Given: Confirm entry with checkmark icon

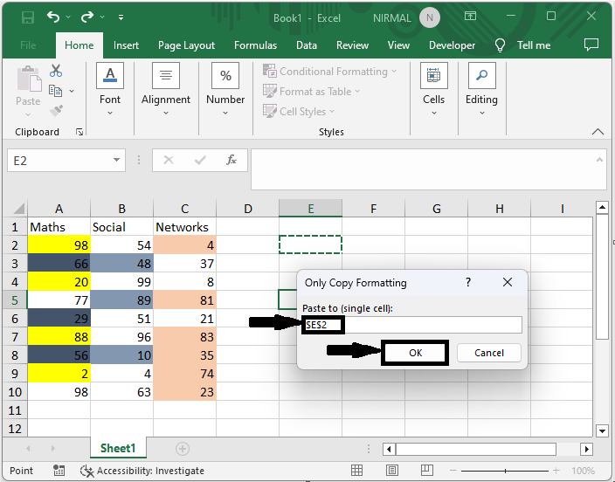Looking at the screenshot, I should coord(200,160).
